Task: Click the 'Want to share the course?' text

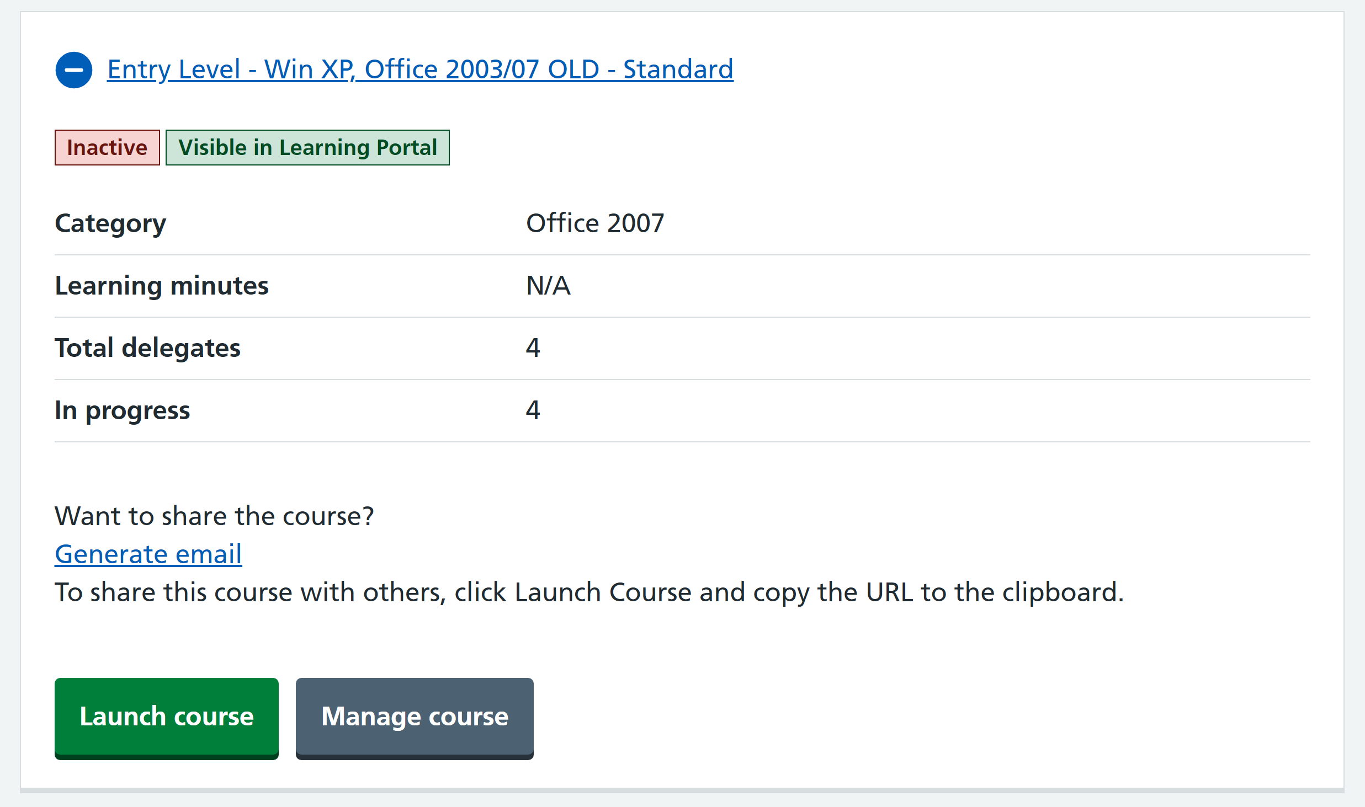Action: click(214, 516)
